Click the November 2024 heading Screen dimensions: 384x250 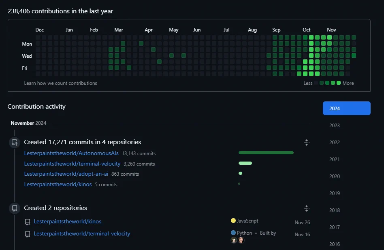point(28,123)
